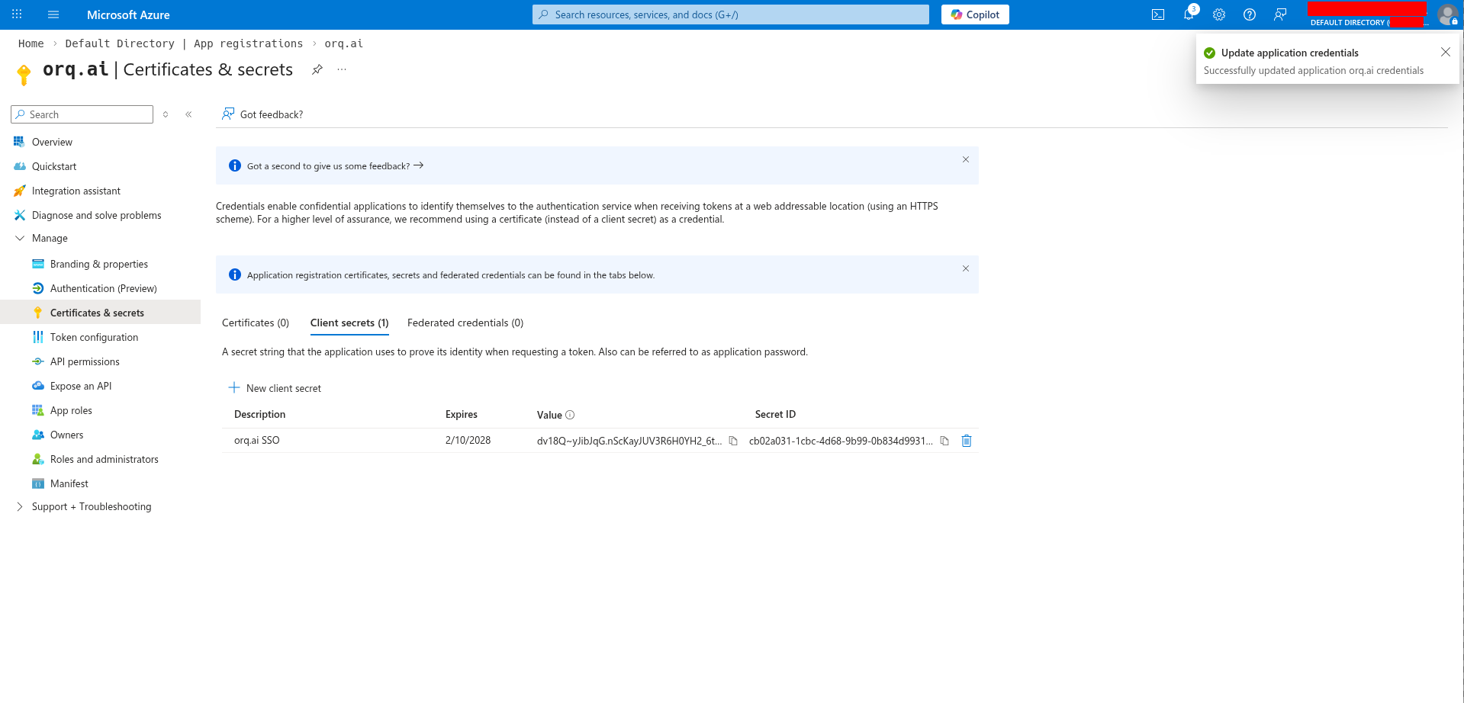
Task: Open Expose an API
Action: [x=81, y=386]
